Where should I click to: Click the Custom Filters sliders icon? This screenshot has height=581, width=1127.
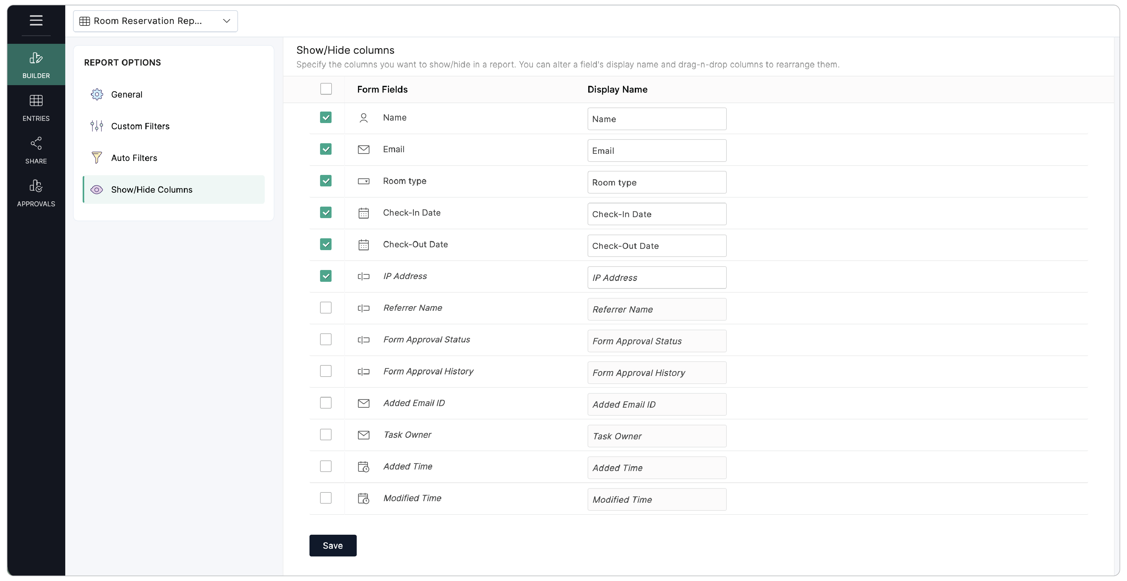(97, 126)
